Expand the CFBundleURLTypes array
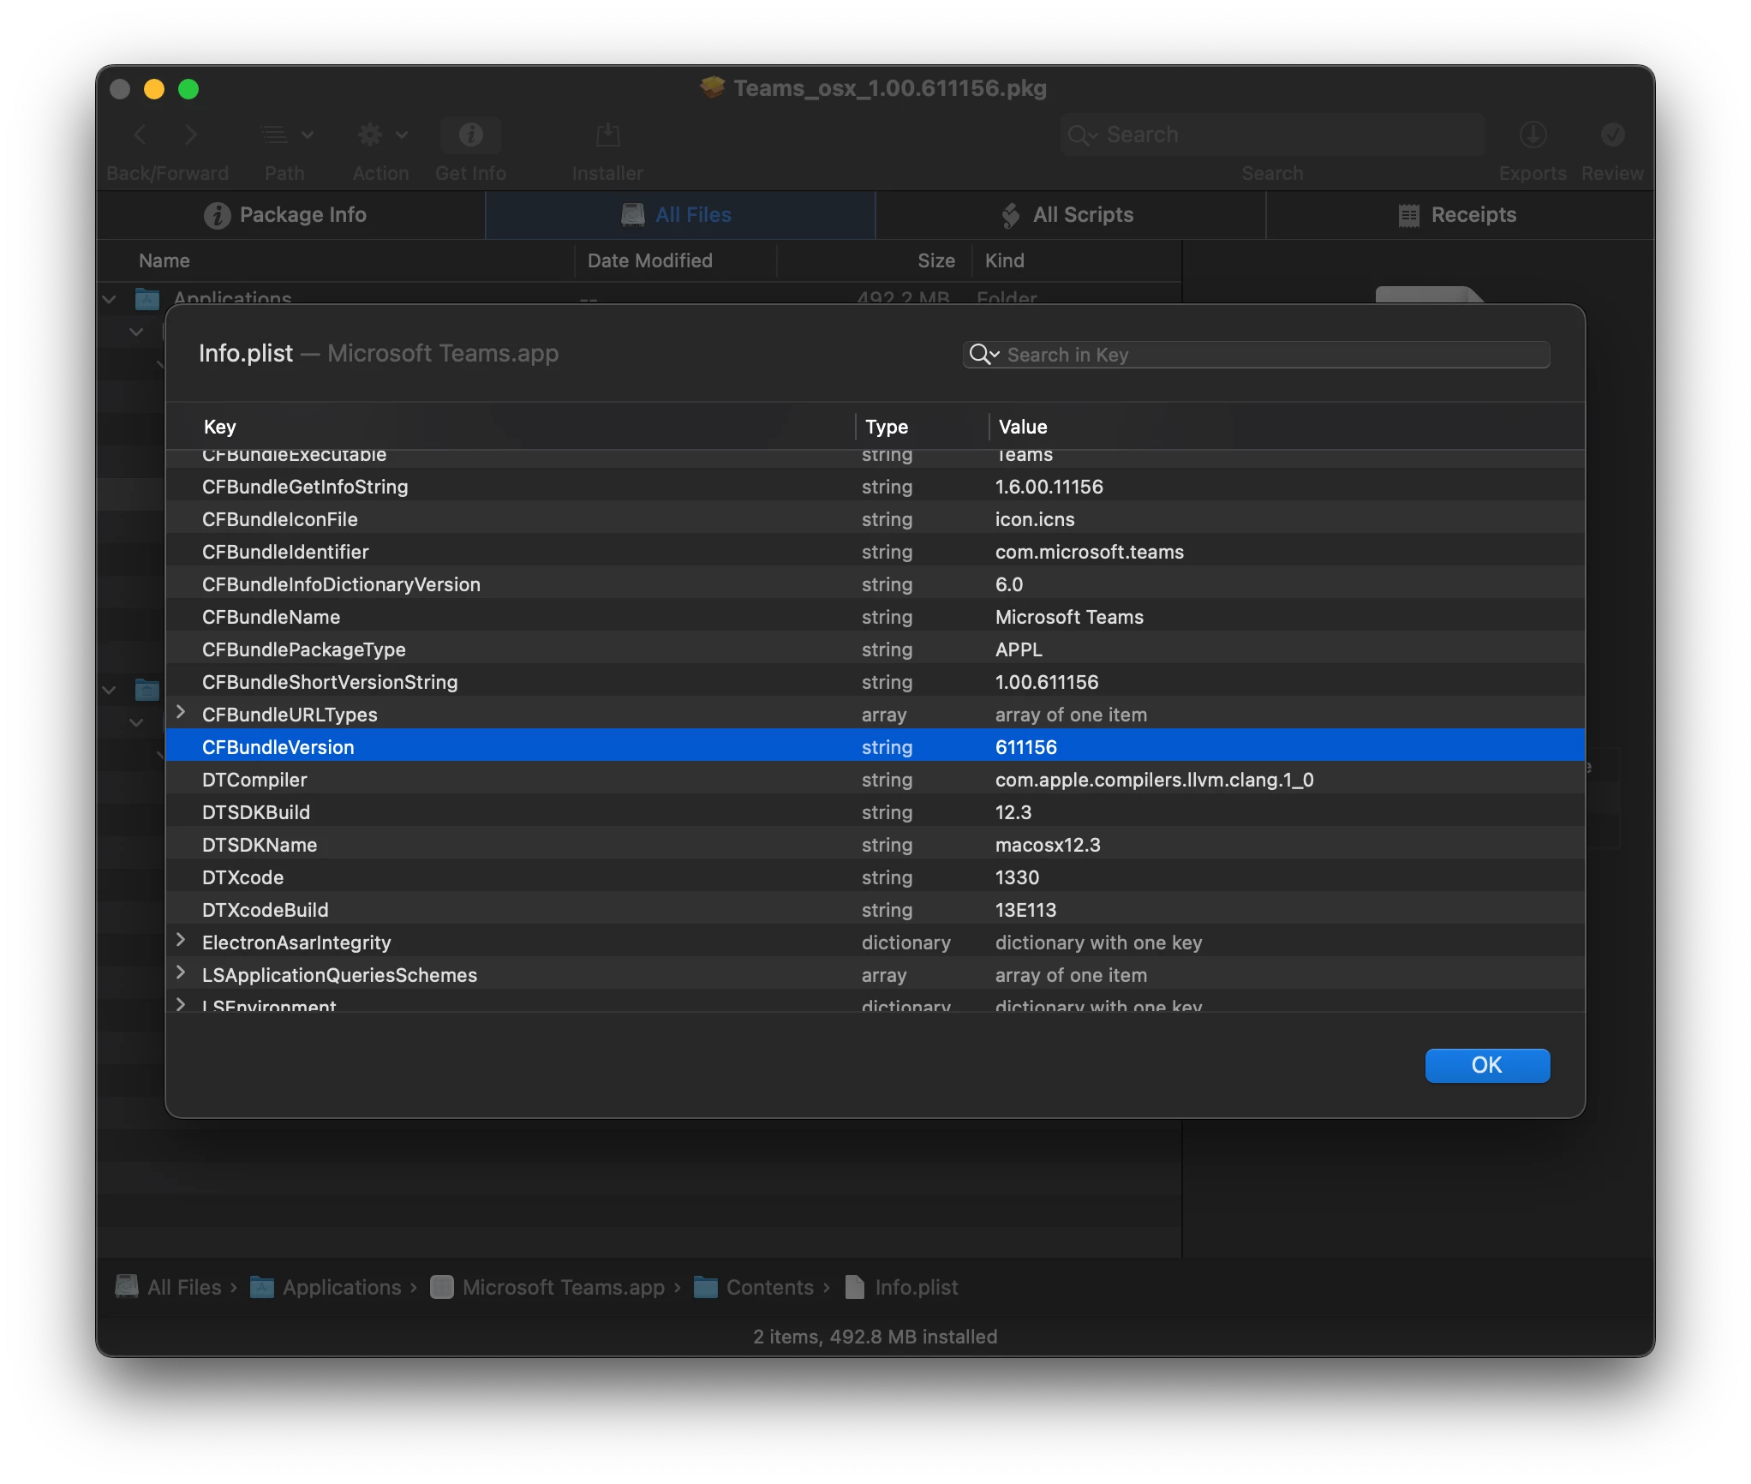The height and width of the screenshot is (1484, 1751). click(181, 713)
